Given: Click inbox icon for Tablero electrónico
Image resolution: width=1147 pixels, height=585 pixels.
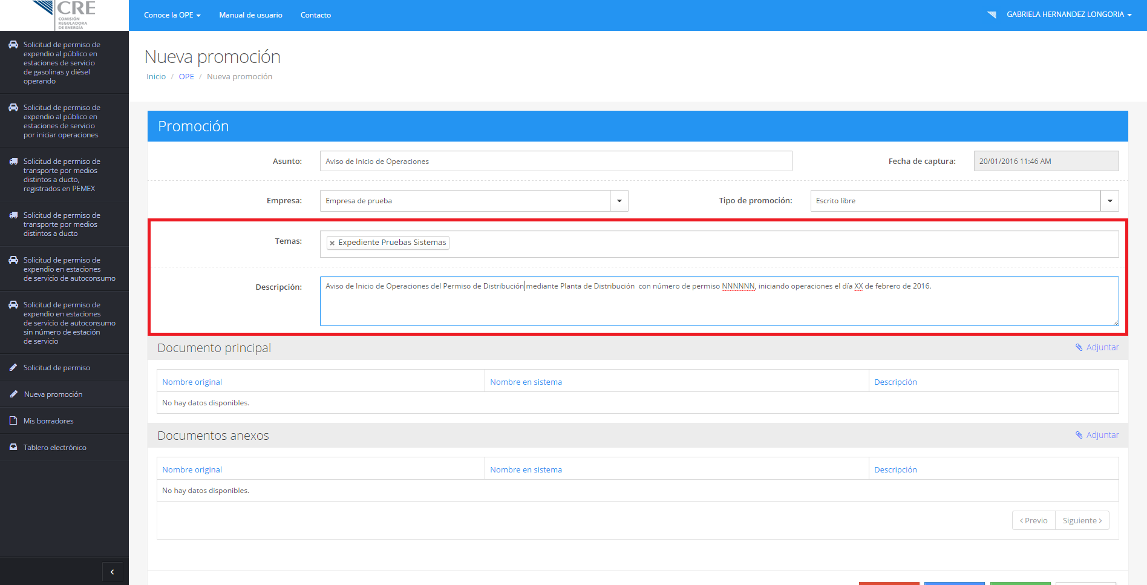Looking at the screenshot, I should [13, 447].
